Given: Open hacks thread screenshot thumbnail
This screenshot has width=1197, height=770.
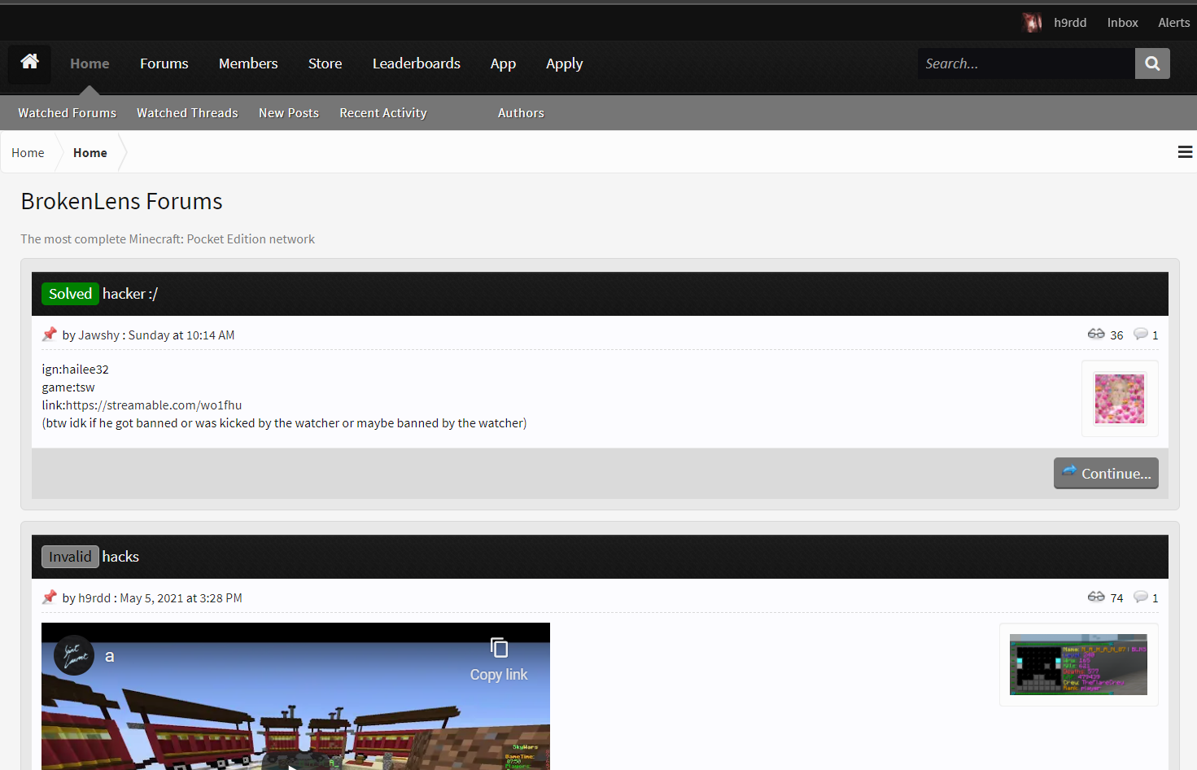Looking at the screenshot, I should pos(1078,665).
